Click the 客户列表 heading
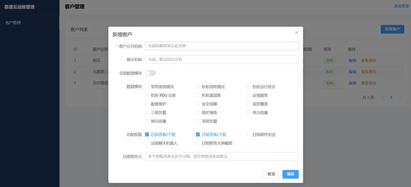411x187 pixels. pos(79,30)
